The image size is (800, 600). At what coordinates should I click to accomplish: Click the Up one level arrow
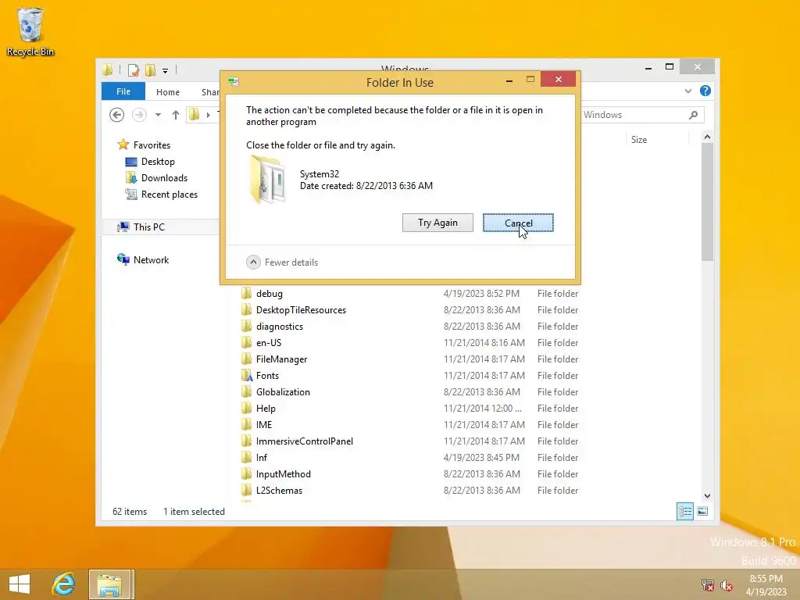176,115
